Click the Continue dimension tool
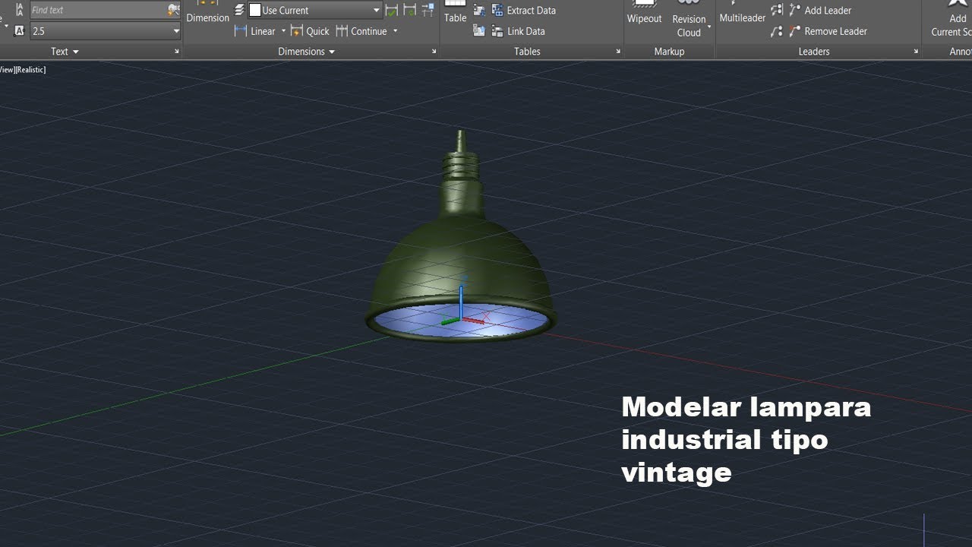Image resolution: width=972 pixels, height=547 pixels. click(x=361, y=31)
